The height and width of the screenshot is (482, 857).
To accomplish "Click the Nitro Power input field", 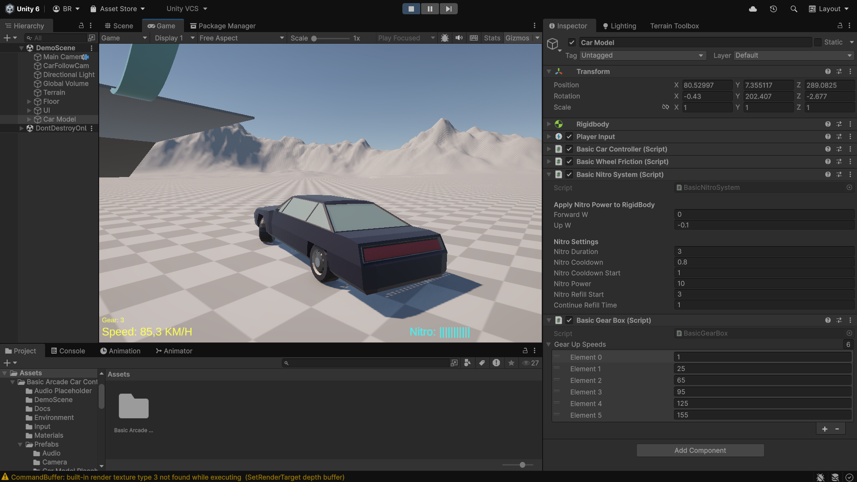I will [763, 284].
